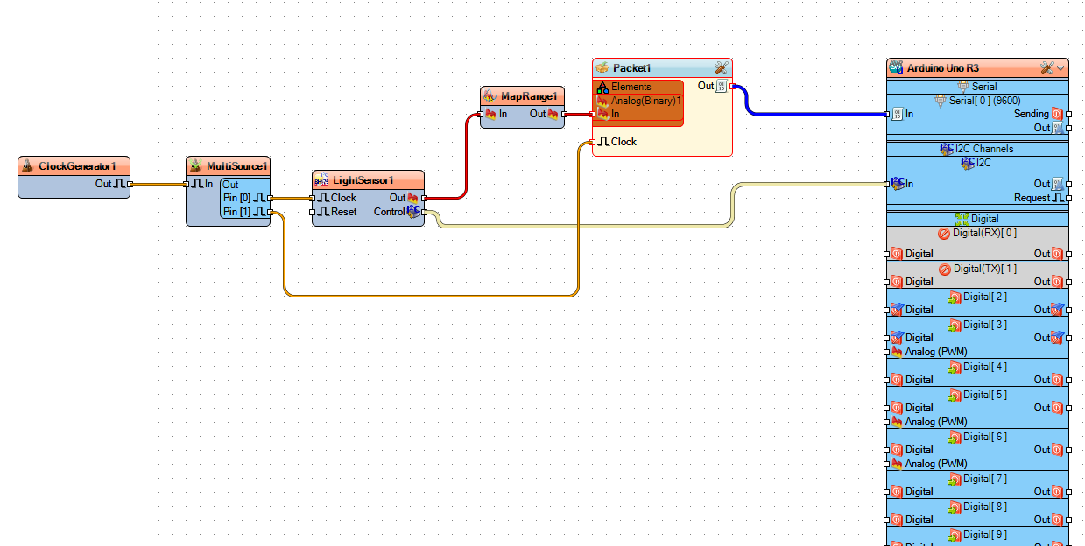Screen dimensions: 1085x546
Task: Click the Elements icon inside Packet1
Action: click(603, 87)
